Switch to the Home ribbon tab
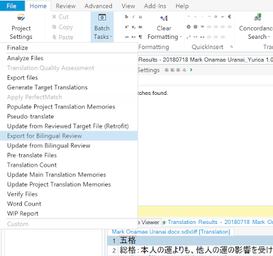 point(38,6)
